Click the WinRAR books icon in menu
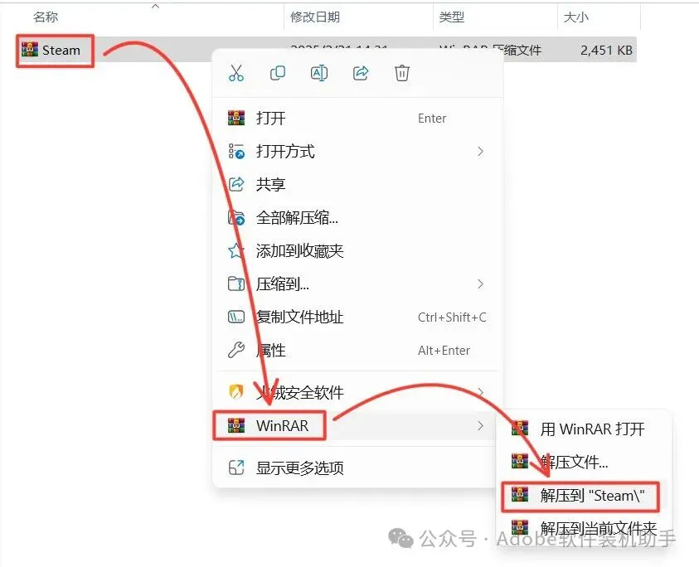The height and width of the screenshot is (567, 699). 236,426
